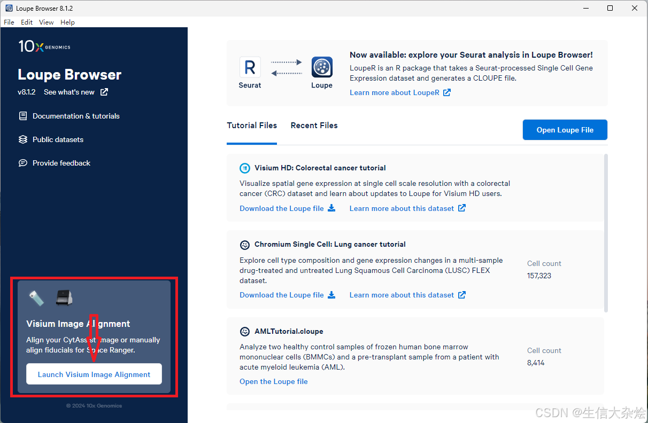This screenshot has width=648, height=423.
Task: Open Learn more about LoupeR link
Action: coord(395,92)
